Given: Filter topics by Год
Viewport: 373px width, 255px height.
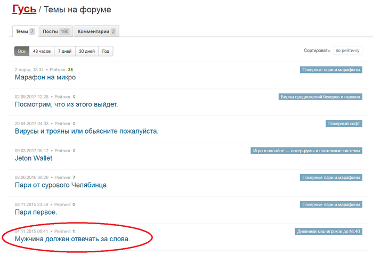Looking at the screenshot, I should [x=106, y=51].
